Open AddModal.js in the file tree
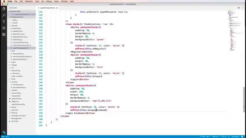Screen dimensions: 246x138 point(18,31)
